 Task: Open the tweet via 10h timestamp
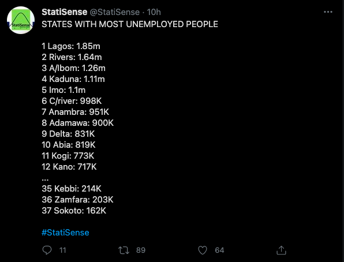[x=154, y=12]
